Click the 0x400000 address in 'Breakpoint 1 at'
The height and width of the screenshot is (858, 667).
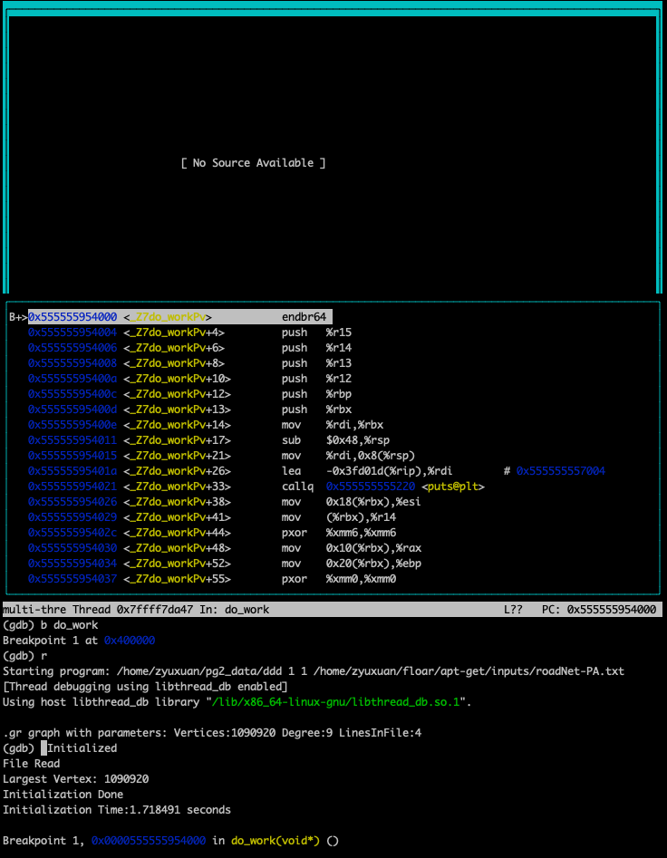click(130, 641)
